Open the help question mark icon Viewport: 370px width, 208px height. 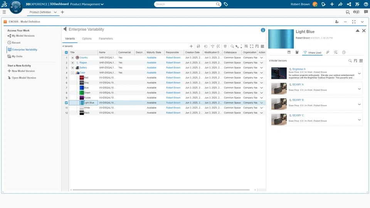366,4
